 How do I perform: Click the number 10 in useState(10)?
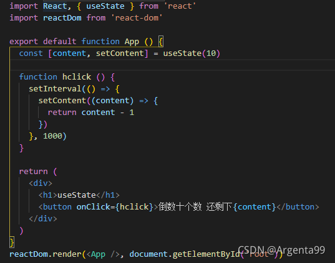[211, 53]
